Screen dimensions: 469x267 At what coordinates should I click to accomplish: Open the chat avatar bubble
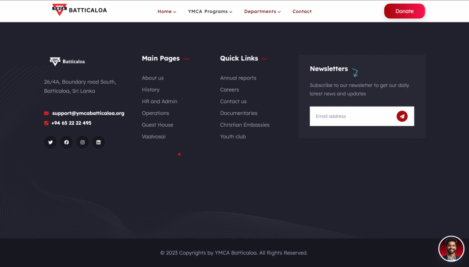pos(451,249)
